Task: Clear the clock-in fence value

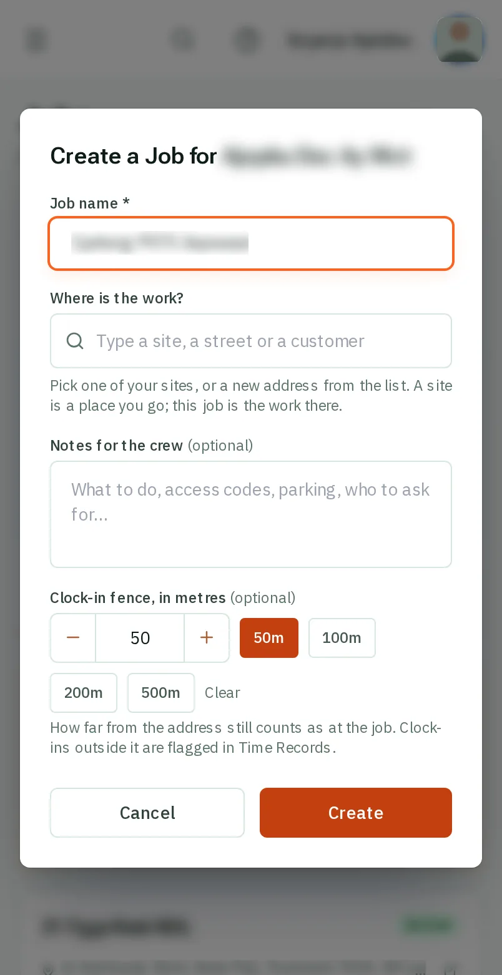Action: point(222,693)
